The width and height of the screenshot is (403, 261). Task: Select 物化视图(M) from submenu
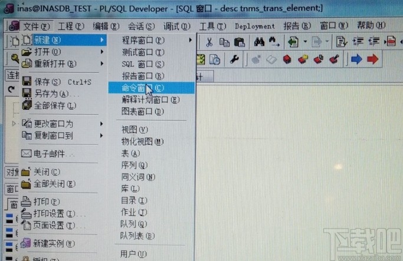(152, 141)
